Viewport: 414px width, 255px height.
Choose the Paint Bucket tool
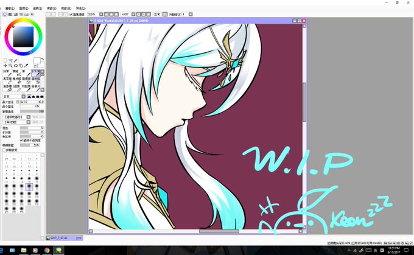coord(7,88)
